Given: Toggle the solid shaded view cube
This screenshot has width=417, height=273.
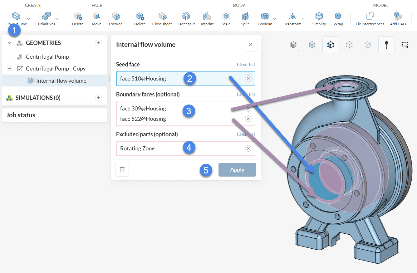Looking at the screenshot, I should (293, 45).
